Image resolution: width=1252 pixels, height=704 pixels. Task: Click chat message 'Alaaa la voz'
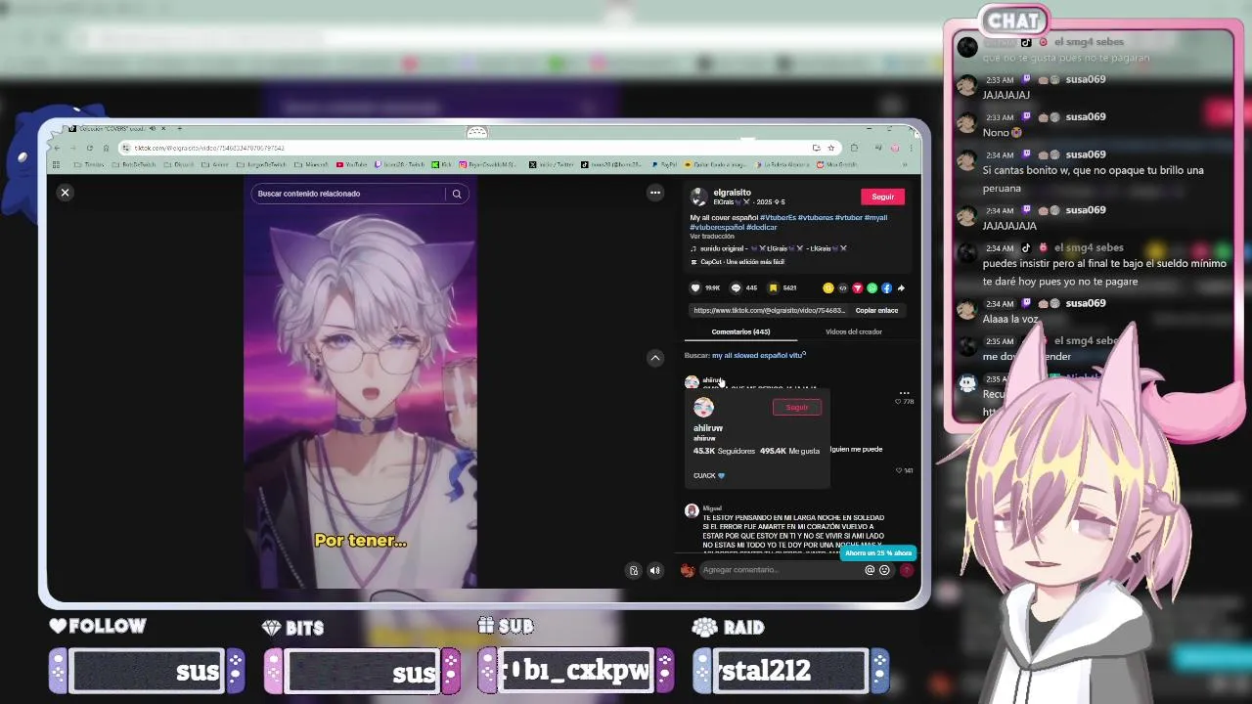tap(1010, 320)
